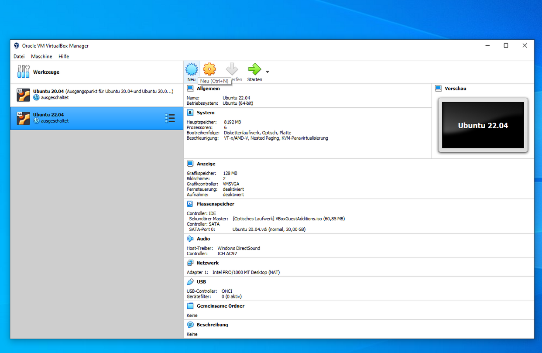Open the Anzeige settings heading link
This screenshot has height=353, width=542.
pyautogui.click(x=206, y=164)
